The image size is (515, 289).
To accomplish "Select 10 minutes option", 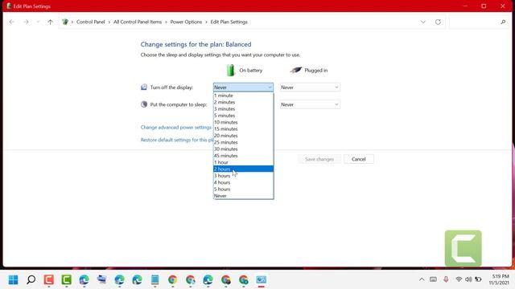I will (x=243, y=122).
